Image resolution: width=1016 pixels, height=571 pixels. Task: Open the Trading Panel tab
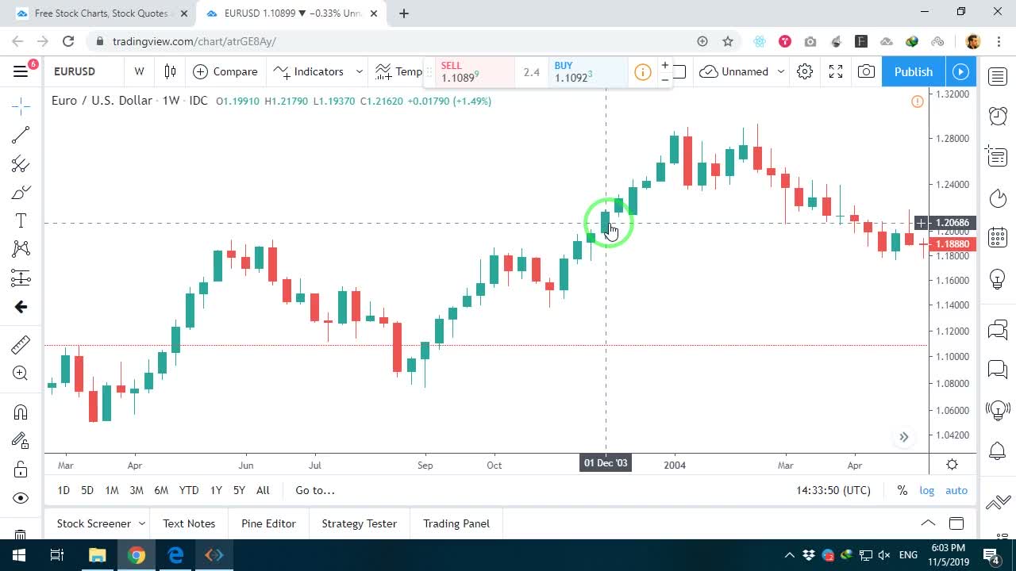tap(456, 523)
